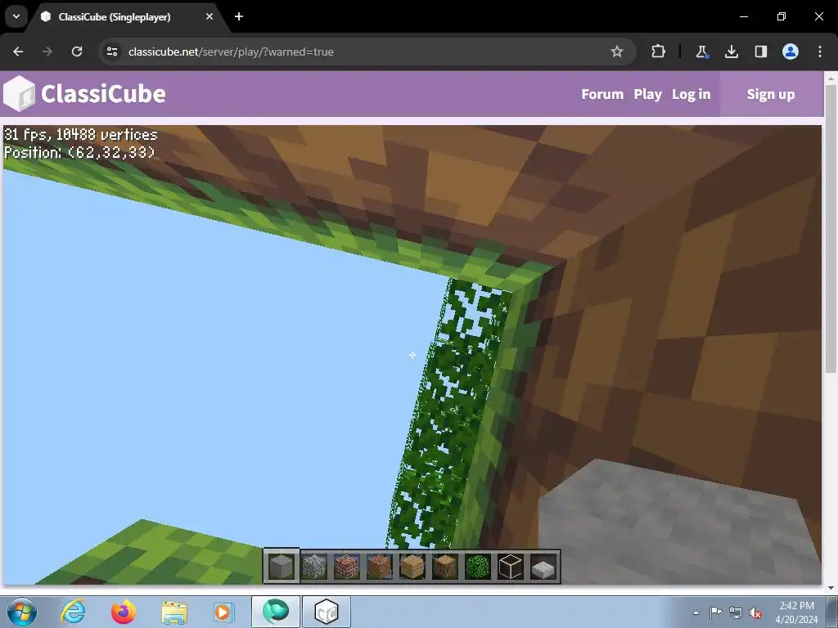View site information icon in address bar
This screenshot has width=838, height=628.
(x=112, y=52)
